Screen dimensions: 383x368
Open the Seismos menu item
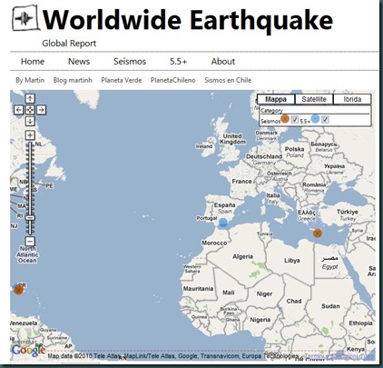130,62
